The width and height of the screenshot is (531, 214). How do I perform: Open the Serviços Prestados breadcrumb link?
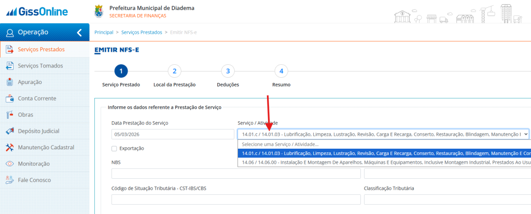click(140, 33)
